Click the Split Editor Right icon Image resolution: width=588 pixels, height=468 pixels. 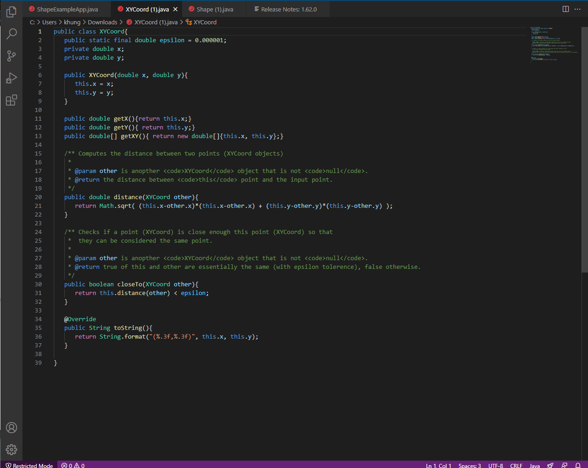pos(566,9)
